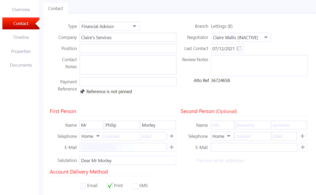Click Reference is not pinned text
Image resolution: width=316 pixels, height=195 pixels.
pyautogui.click(x=109, y=92)
